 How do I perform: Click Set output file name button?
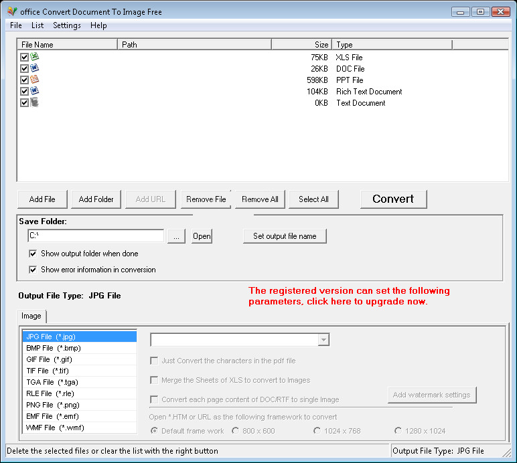click(x=285, y=236)
